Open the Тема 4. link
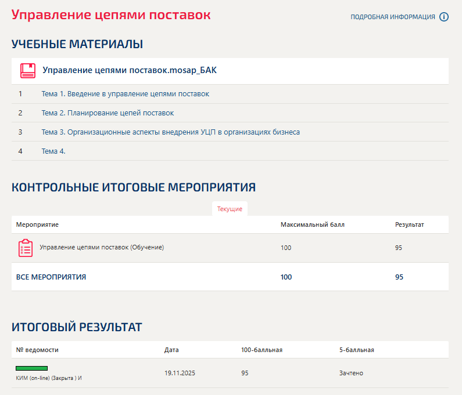The image size is (462, 395). [x=53, y=151]
